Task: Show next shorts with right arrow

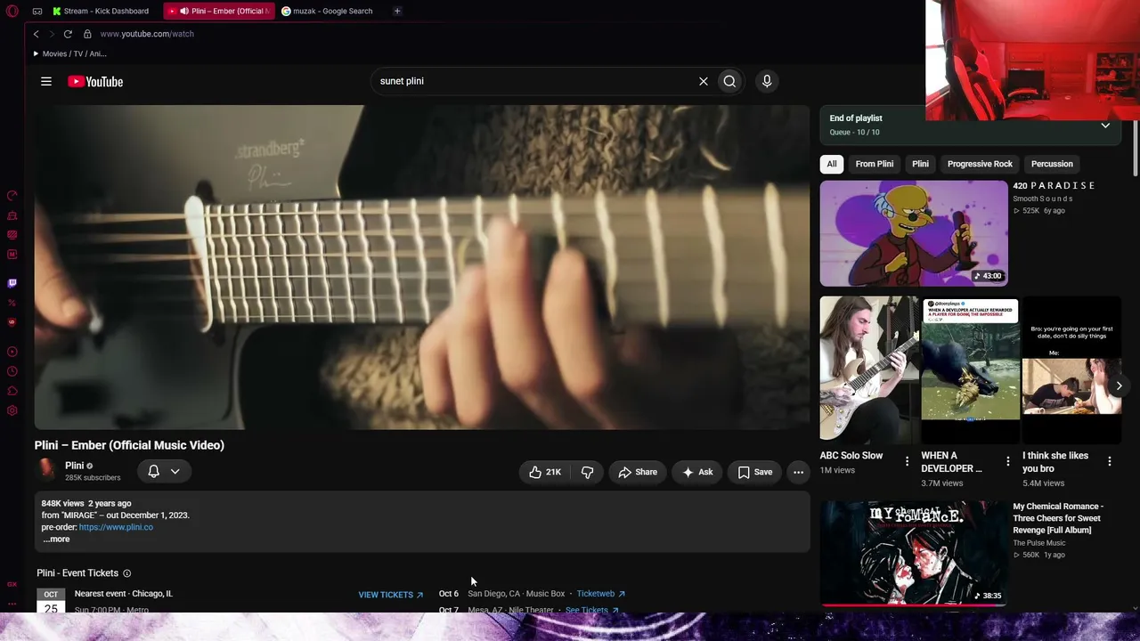Action: tap(1119, 385)
